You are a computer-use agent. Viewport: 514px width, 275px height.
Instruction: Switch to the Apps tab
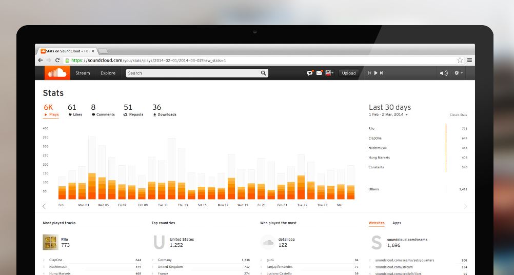(397, 223)
